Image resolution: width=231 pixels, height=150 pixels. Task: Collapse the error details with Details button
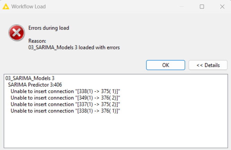[208, 65]
